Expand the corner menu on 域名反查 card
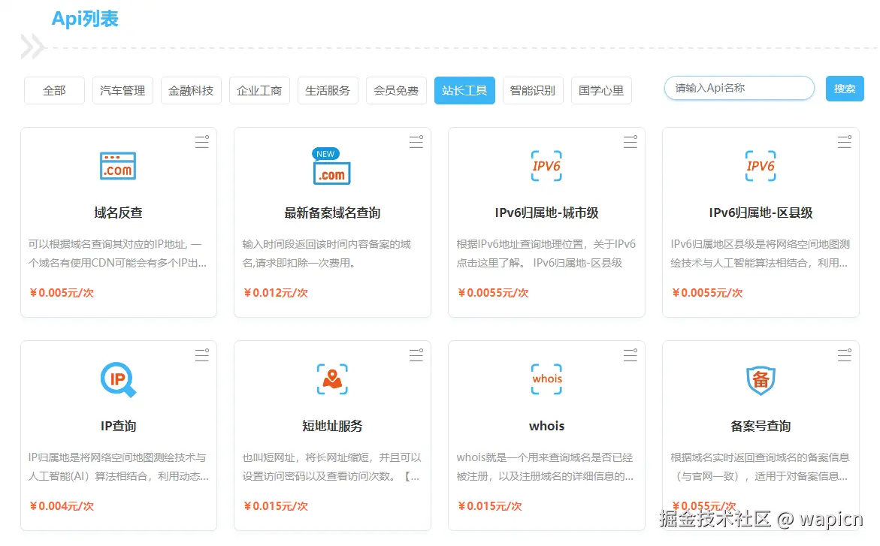Viewport: 880px width, 546px height. pyautogui.click(x=201, y=141)
